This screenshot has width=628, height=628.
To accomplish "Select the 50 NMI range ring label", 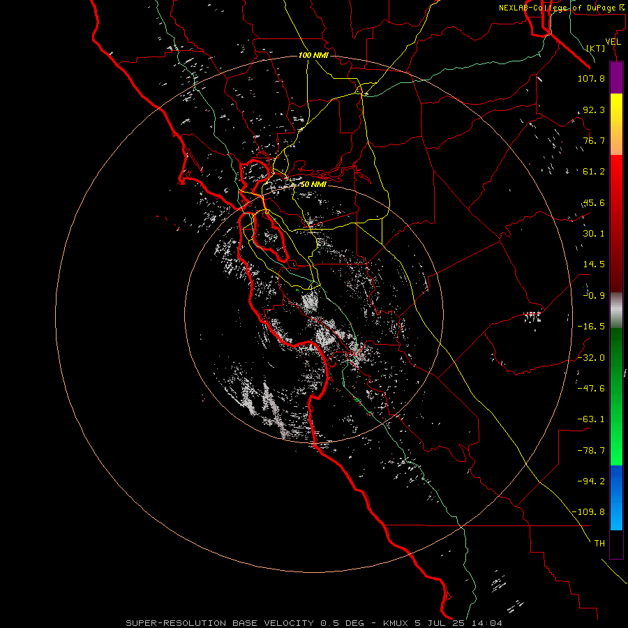I will [x=313, y=184].
